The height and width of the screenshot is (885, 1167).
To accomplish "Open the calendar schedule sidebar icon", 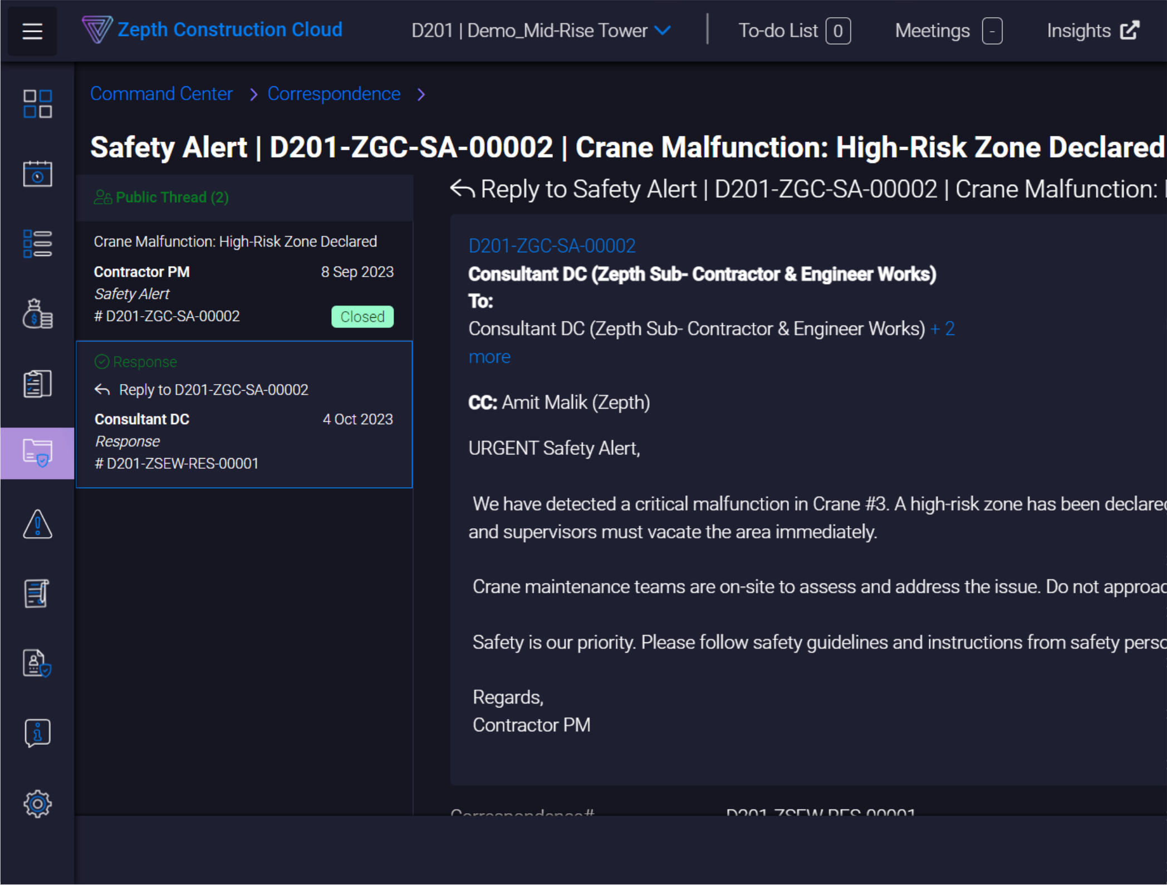I will 37,174.
